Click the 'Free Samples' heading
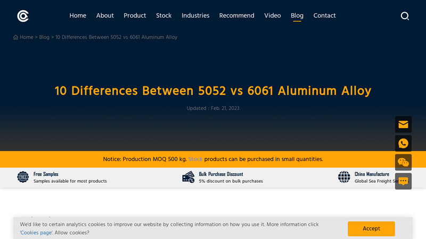This screenshot has height=239, width=426. (46, 174)
